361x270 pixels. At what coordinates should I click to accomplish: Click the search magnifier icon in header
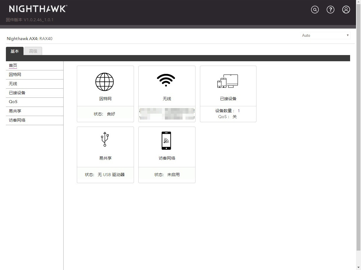pyautogui.click(x=315, y=10)
